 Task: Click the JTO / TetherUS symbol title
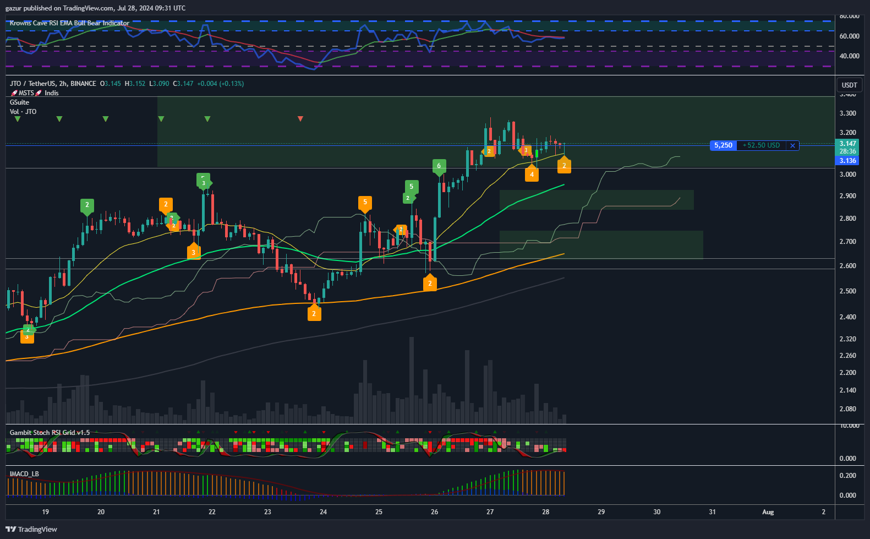click(53, 84)
